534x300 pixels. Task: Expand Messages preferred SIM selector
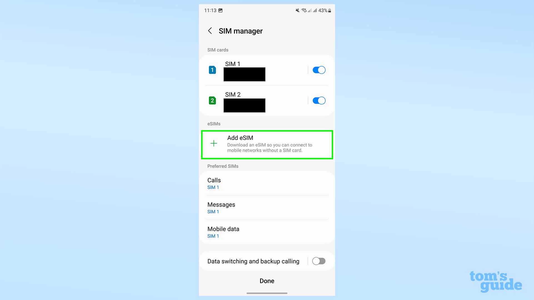point(267,207)
